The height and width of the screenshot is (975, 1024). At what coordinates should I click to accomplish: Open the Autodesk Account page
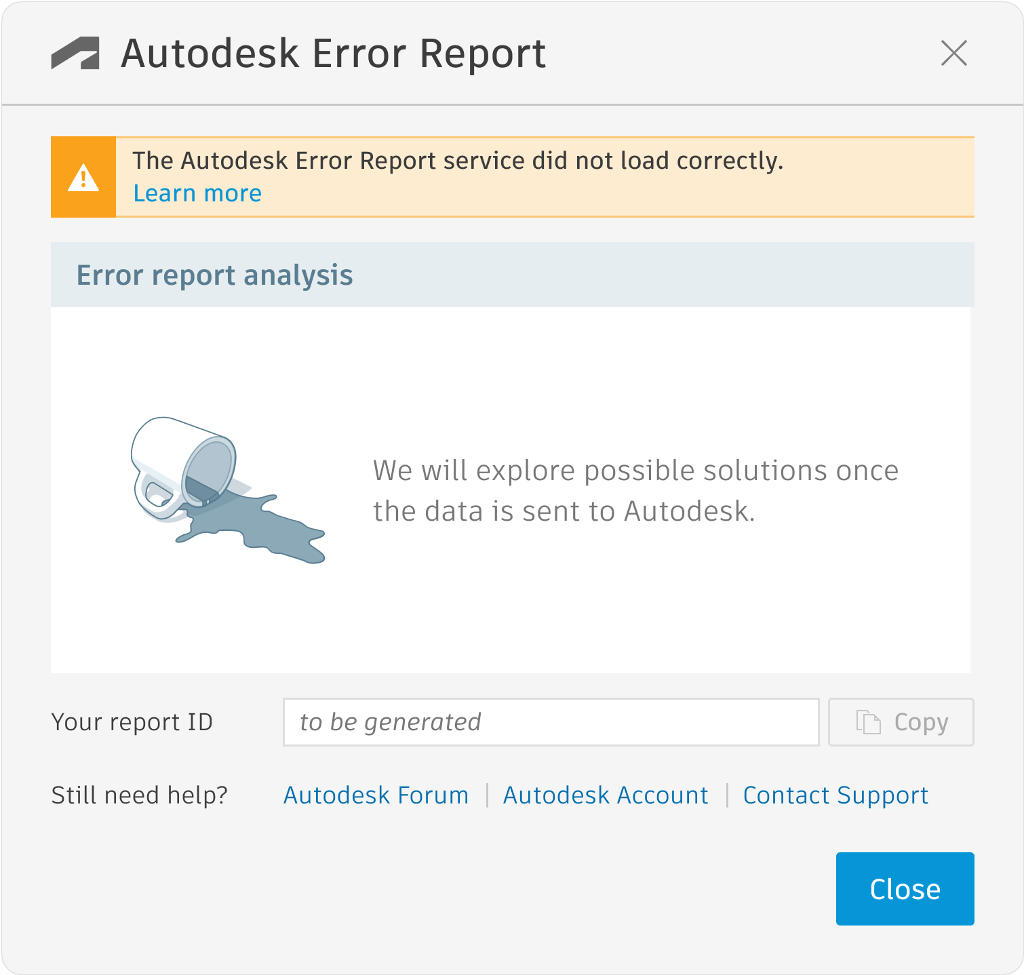pyautogui.click(x=606, y=795)
